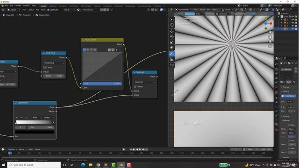
Task: Open the Playback menu in timeline
Action: click(13, 149)
